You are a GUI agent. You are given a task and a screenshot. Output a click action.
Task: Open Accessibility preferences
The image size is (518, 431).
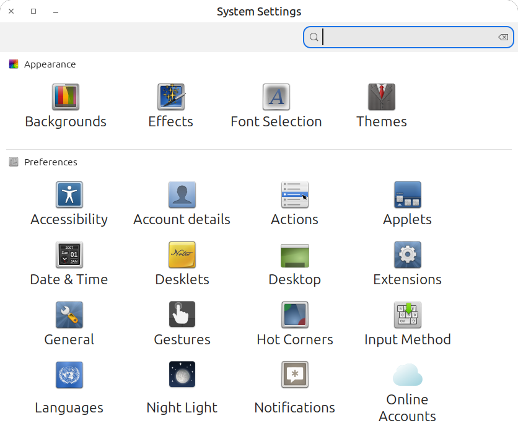[69, 195]
